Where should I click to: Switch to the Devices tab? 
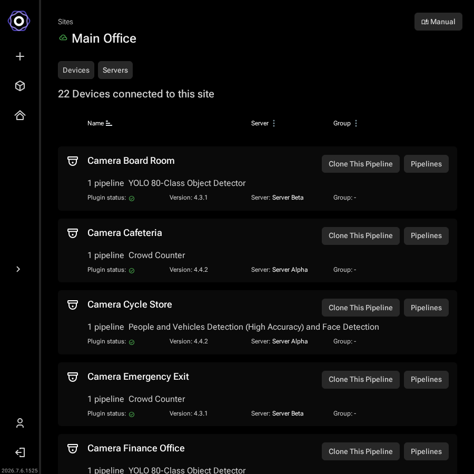point(76,70)
